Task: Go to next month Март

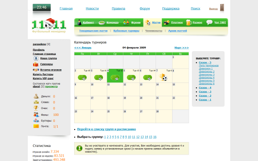Action: 181,47
